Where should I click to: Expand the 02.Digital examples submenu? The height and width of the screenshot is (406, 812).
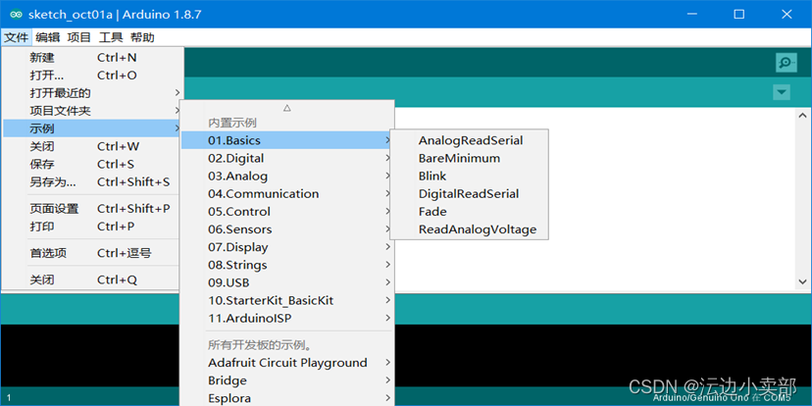(287, 158)
